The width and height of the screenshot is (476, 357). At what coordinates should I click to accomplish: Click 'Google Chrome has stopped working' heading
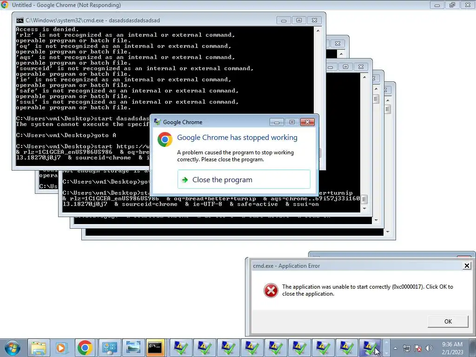[x=237, y=138]
